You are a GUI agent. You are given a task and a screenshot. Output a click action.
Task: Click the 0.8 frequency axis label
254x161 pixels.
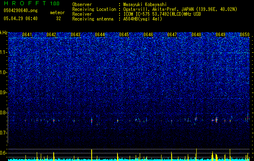point(4,113)
